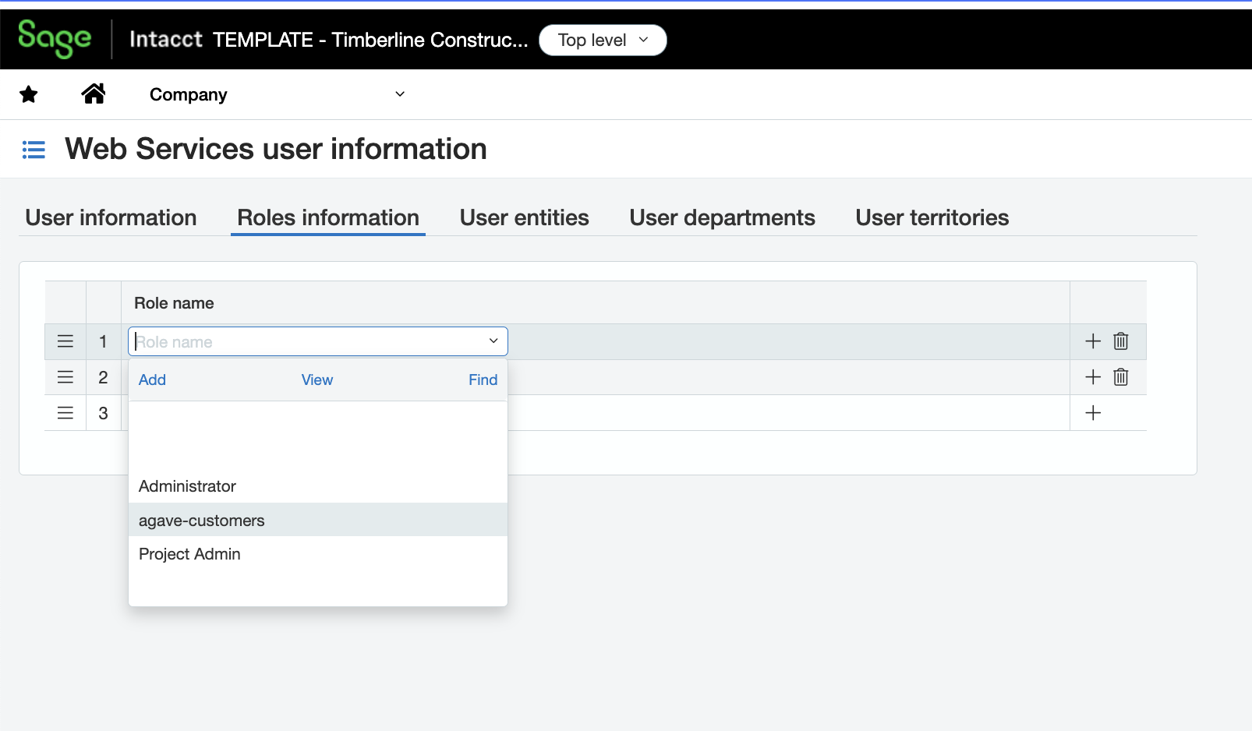Choose Project Admin role option
This screenshot has width=1252, height=731.
(318, 554)
